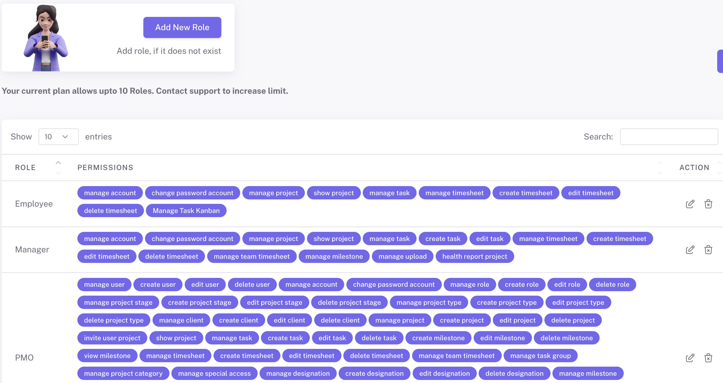Screen dimensions: 723x383
Task: Click PMO's invite user project badge
Action: pos(112,338)
